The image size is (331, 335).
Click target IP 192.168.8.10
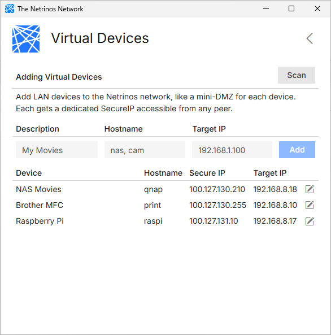[x=275, y=205]
